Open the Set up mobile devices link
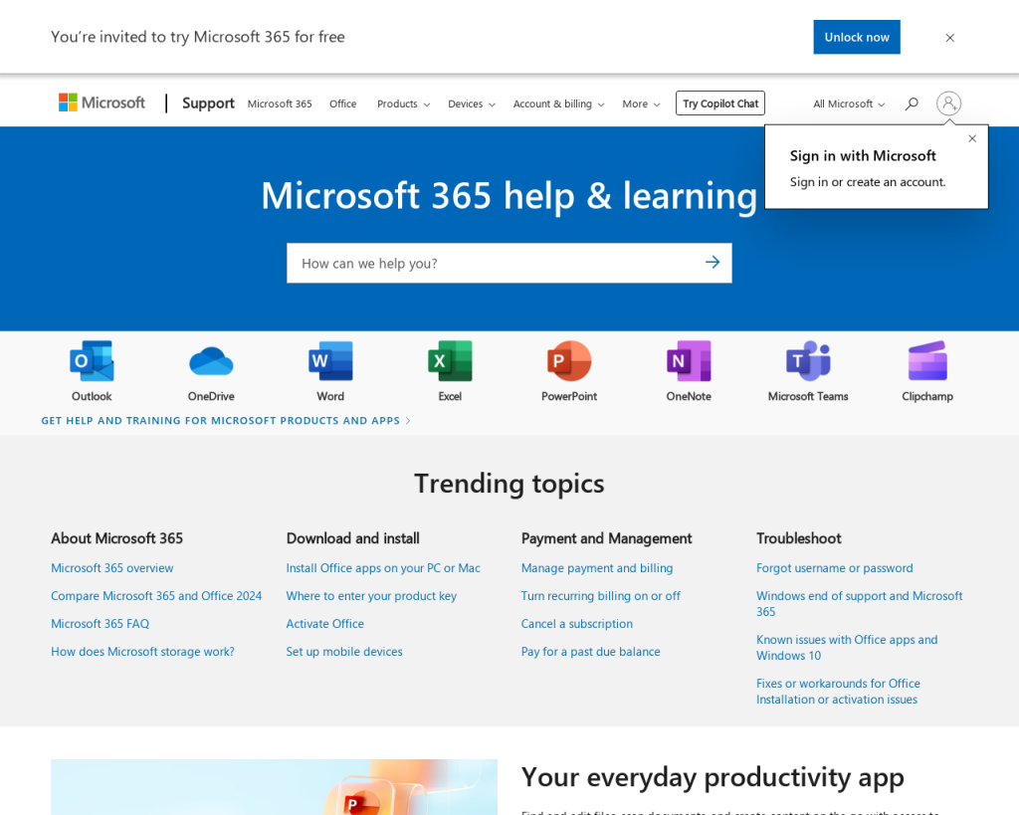 point(344,652)
